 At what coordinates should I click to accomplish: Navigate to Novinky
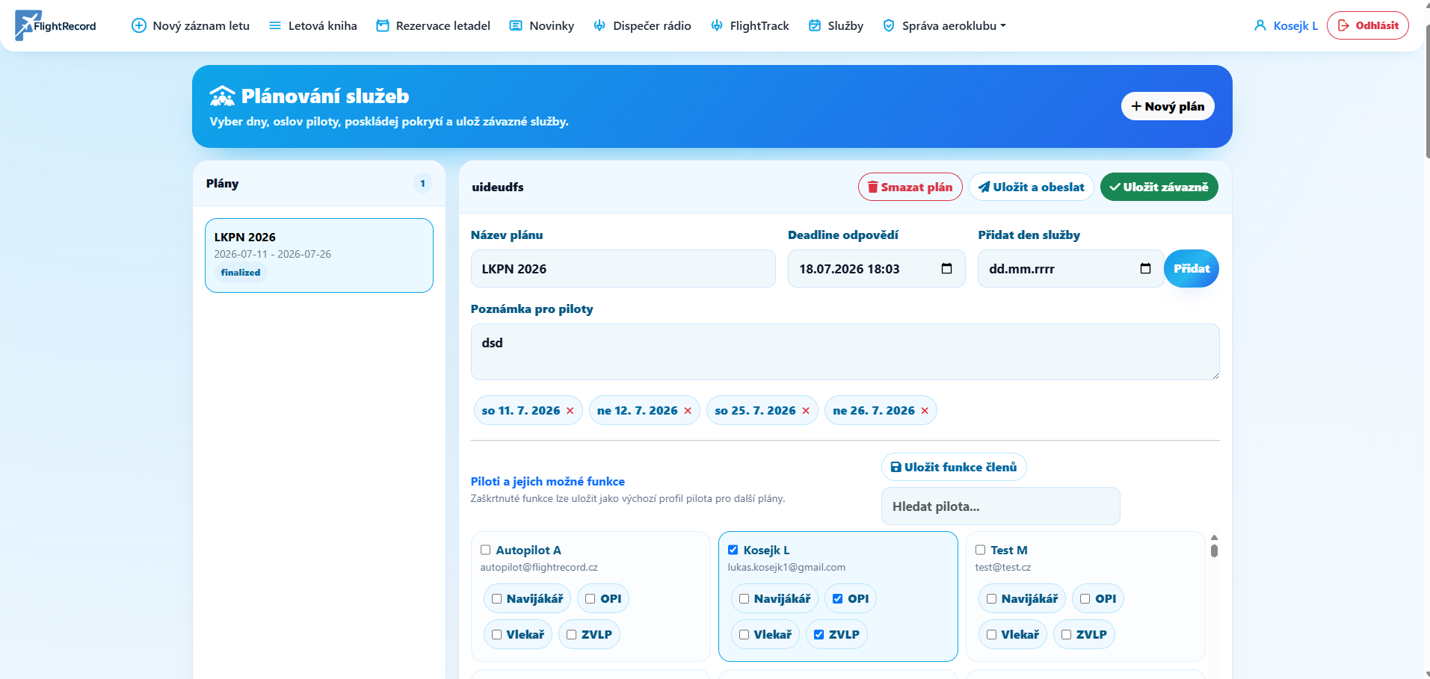[542, 25]
